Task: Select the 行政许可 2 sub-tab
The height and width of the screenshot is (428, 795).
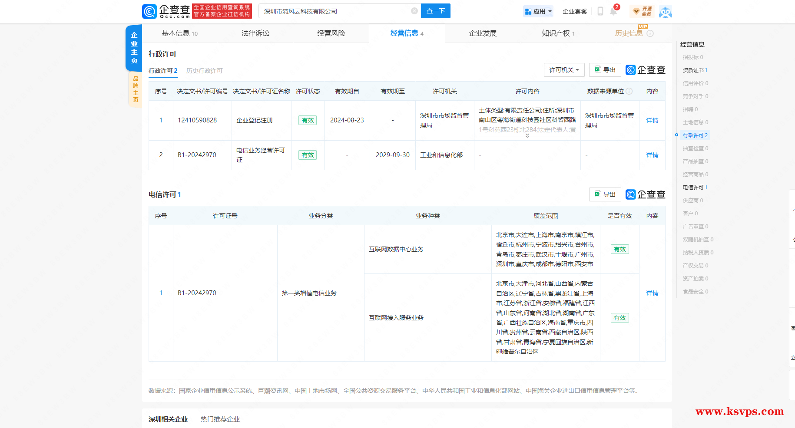Action: click(163, 71)
